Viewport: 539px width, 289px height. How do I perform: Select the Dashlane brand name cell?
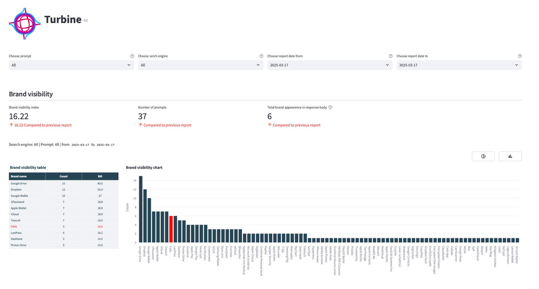coord(27,239)
